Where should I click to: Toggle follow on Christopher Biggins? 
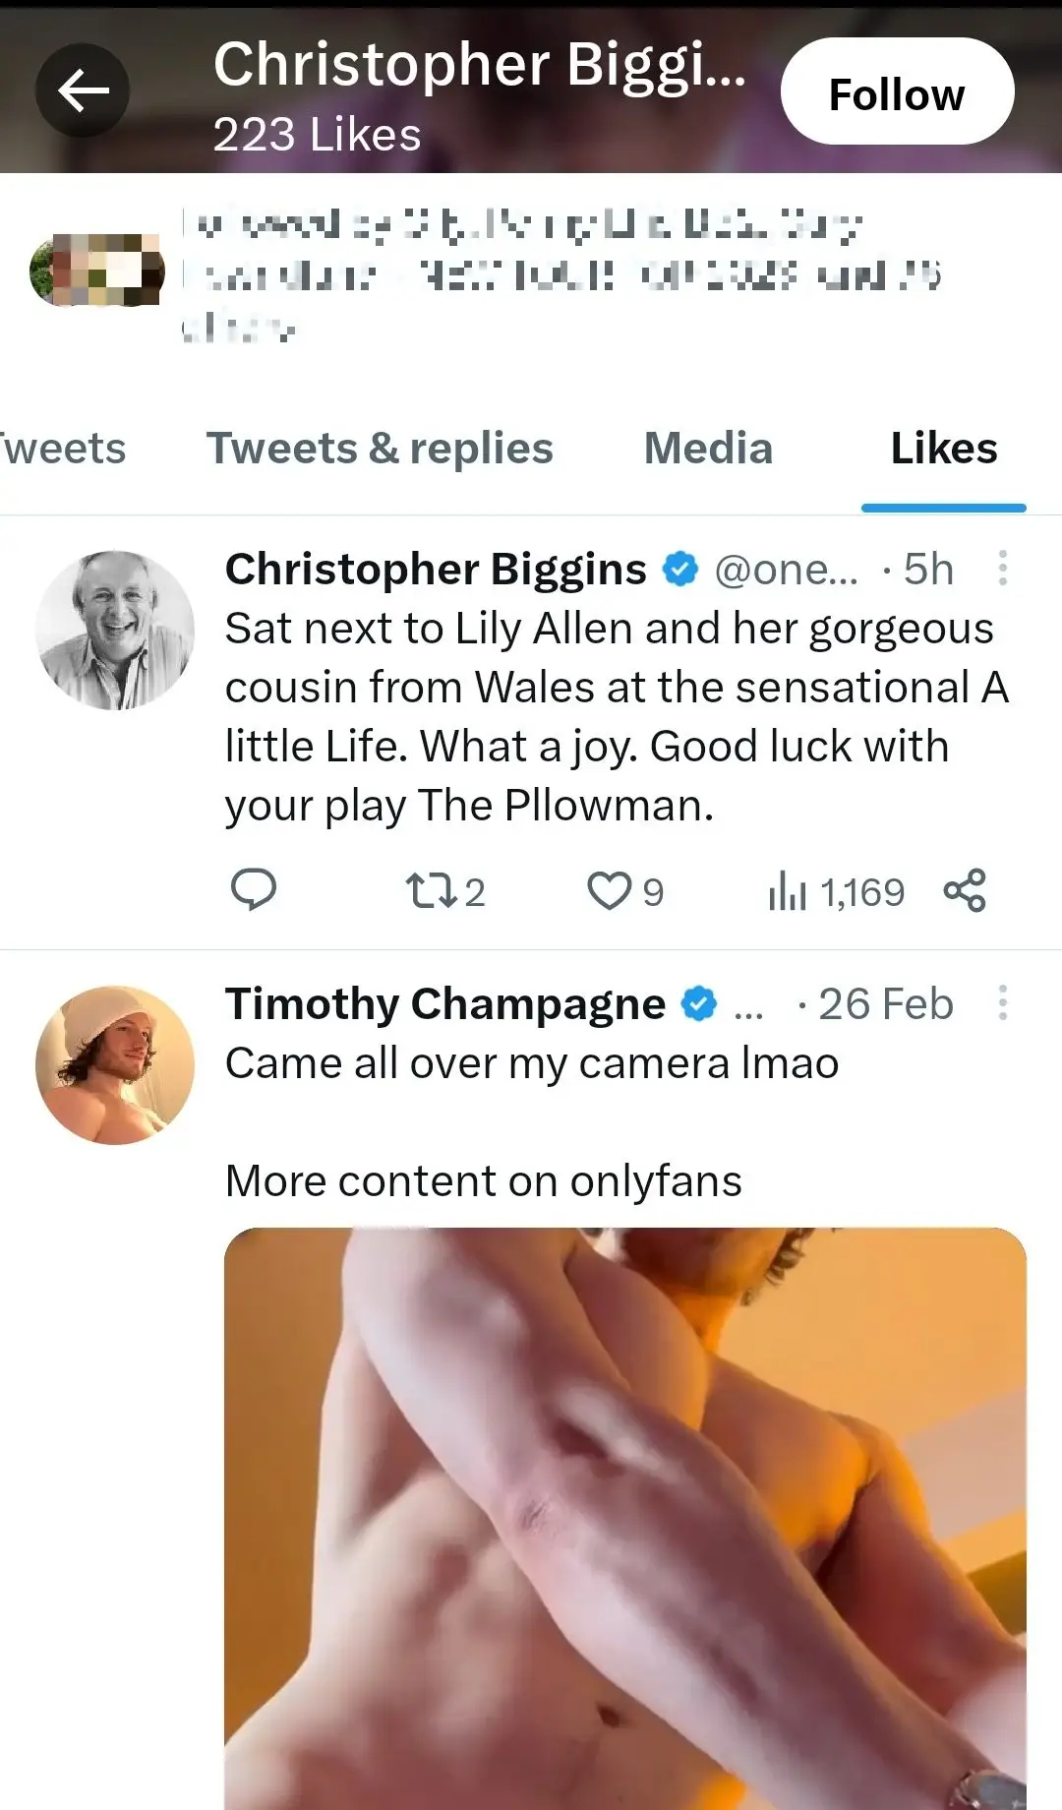coord(897,90)
